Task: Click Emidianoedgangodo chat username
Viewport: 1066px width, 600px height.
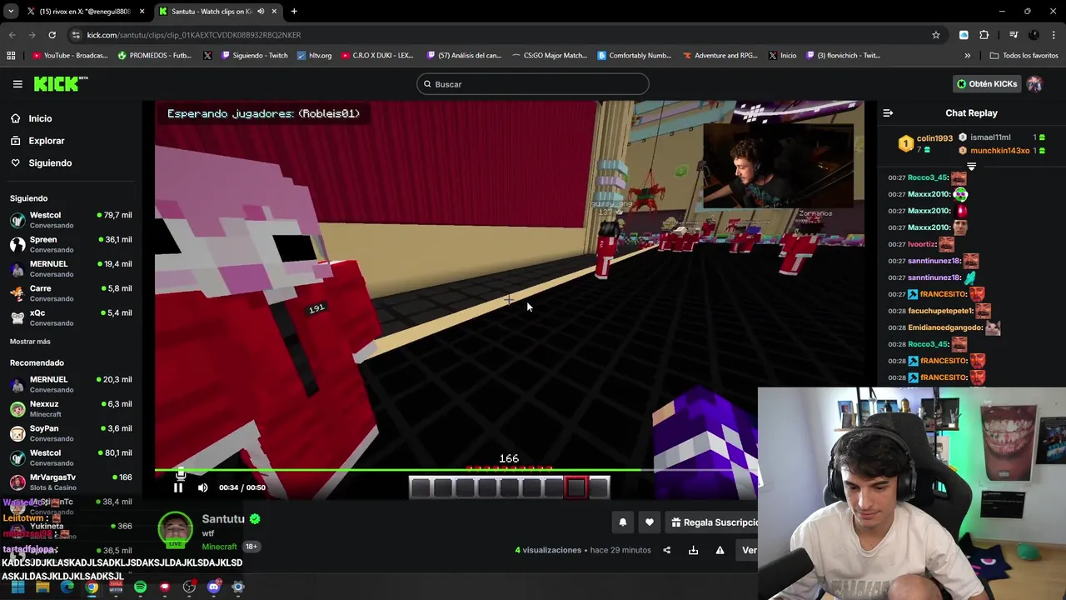Action: coord(945,327)
